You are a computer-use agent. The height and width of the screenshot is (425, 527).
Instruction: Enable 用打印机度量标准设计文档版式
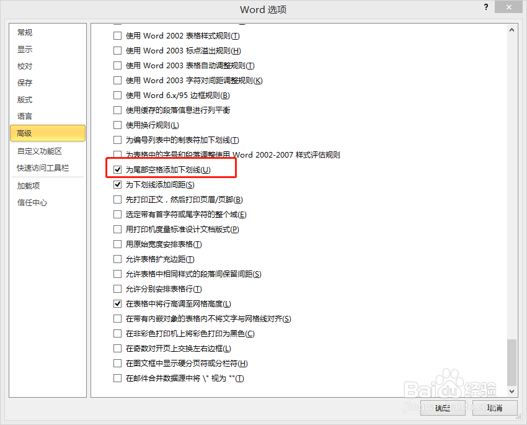[117, 230]
